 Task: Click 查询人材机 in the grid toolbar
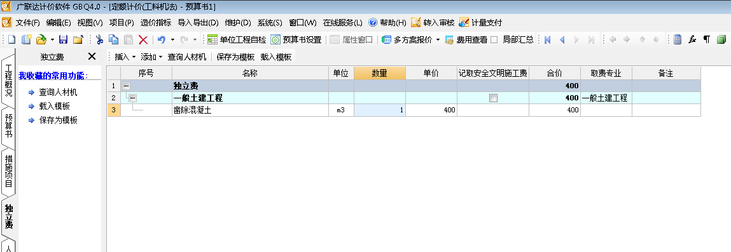tap(187, 56)
